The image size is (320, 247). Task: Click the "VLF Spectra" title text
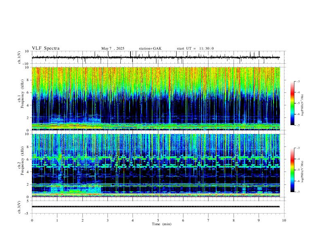46,48
